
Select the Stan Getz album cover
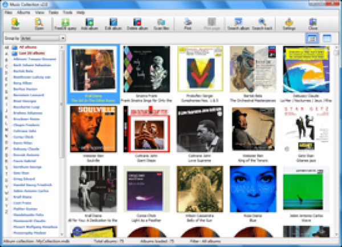(306, 129)
